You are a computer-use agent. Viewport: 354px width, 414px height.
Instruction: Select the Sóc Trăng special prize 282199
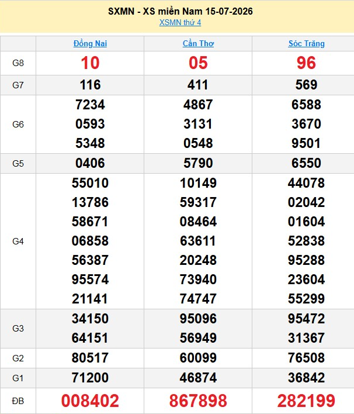tap(306, 401)
